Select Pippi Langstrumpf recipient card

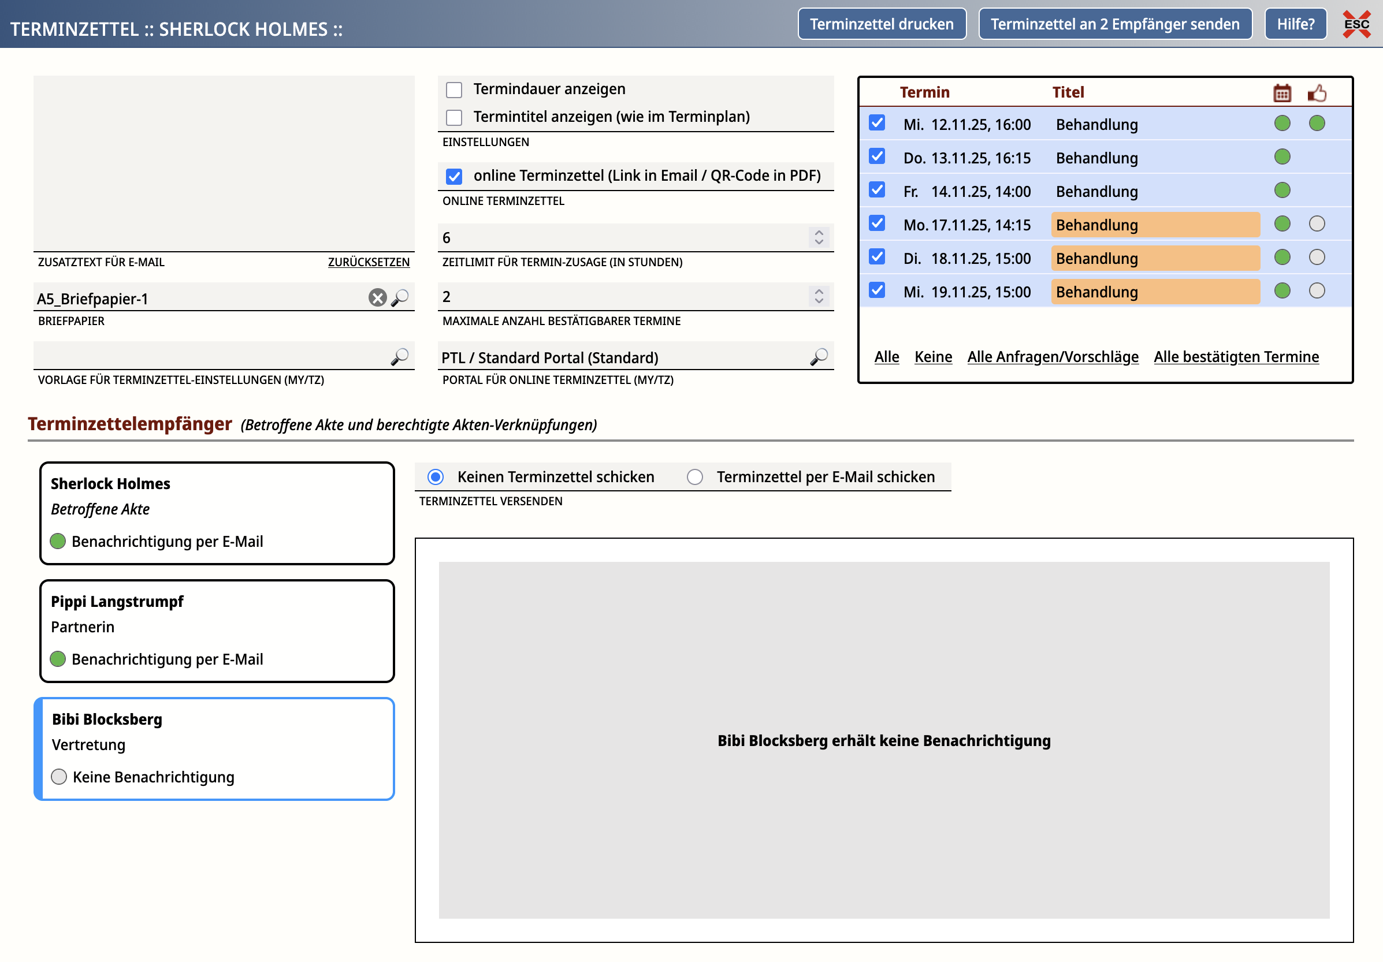[217, 631]
